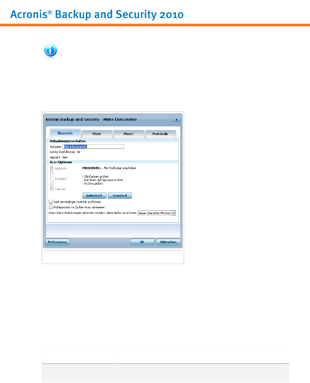Click the Prüfvorgang button
This screenshot has height=383, width=310.
57,242
